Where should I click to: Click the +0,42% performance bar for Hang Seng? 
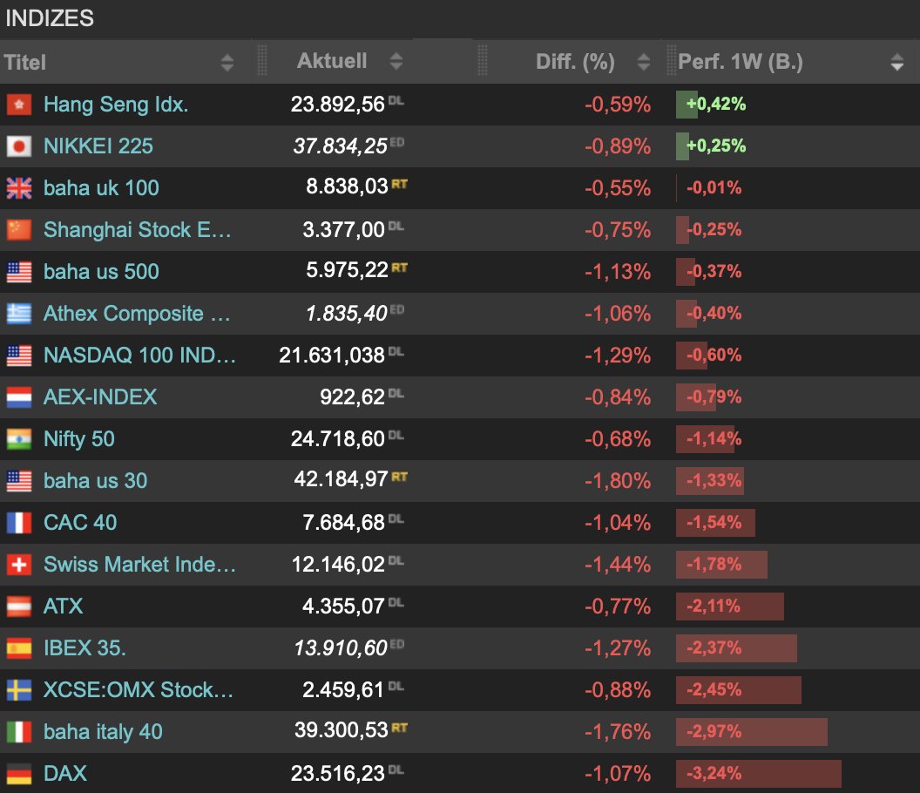687,105
